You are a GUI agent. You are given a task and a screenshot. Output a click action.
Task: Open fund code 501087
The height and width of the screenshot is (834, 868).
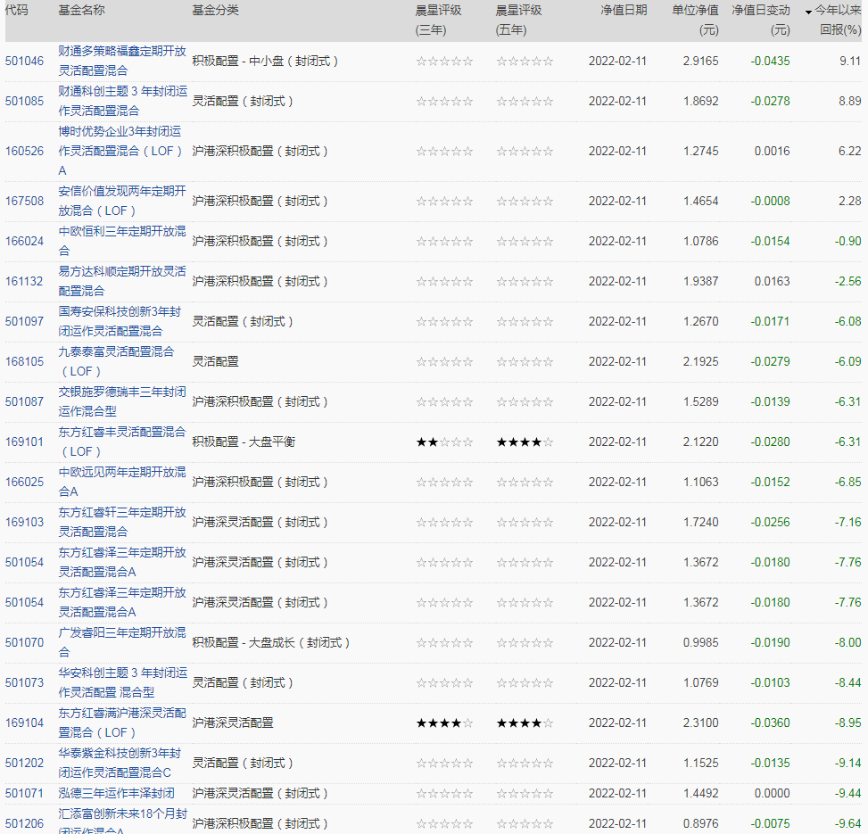24,401
